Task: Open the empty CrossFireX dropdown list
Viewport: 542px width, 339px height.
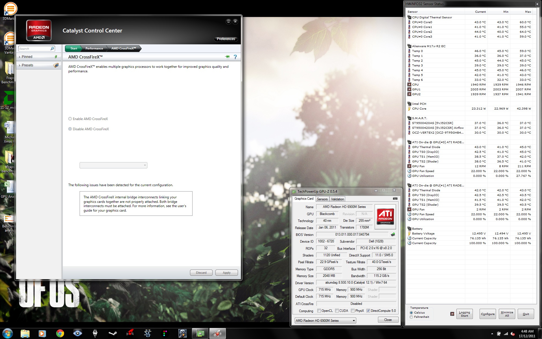Action: coord(113,165)
